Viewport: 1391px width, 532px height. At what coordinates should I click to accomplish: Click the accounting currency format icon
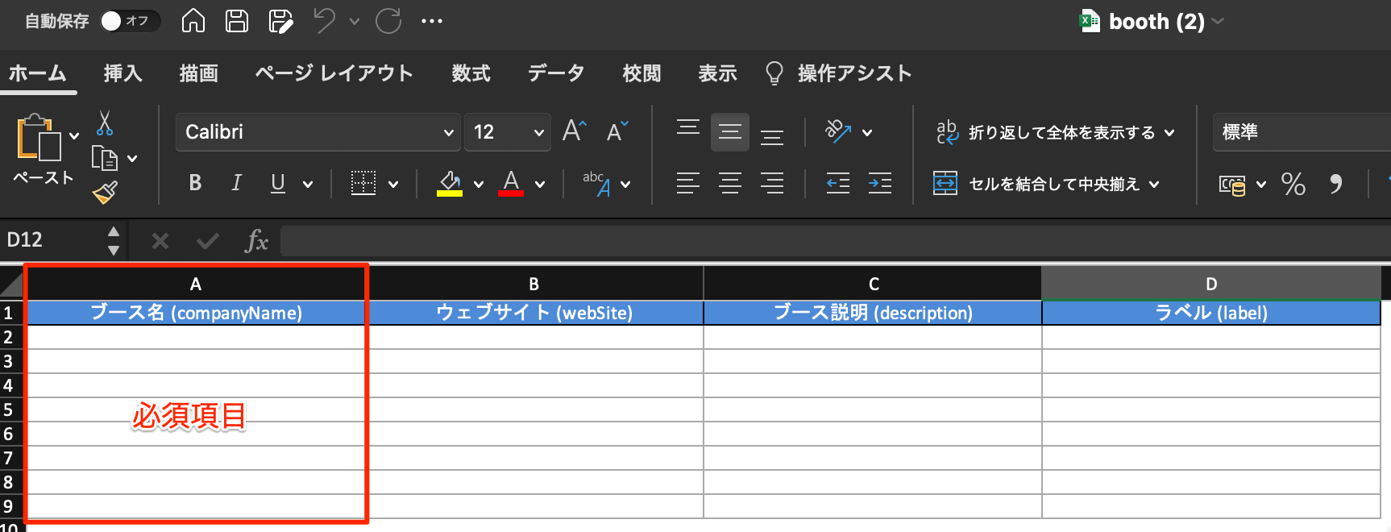[1232, 185]
